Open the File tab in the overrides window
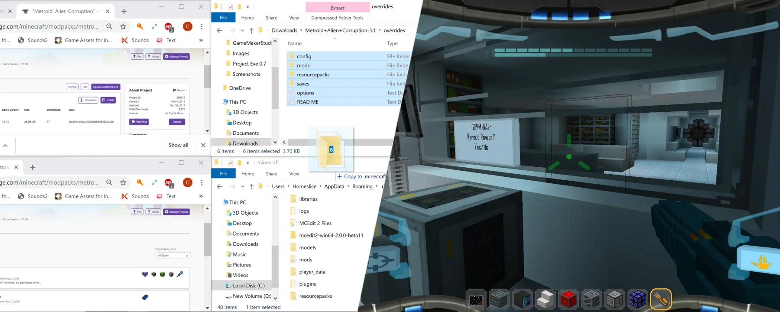 coord(223,18)
